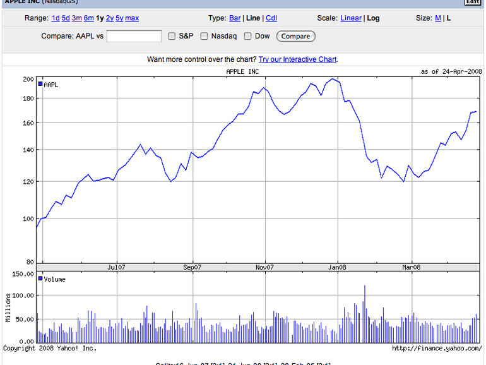Click the blue Volume legend square

click(40, 278)
